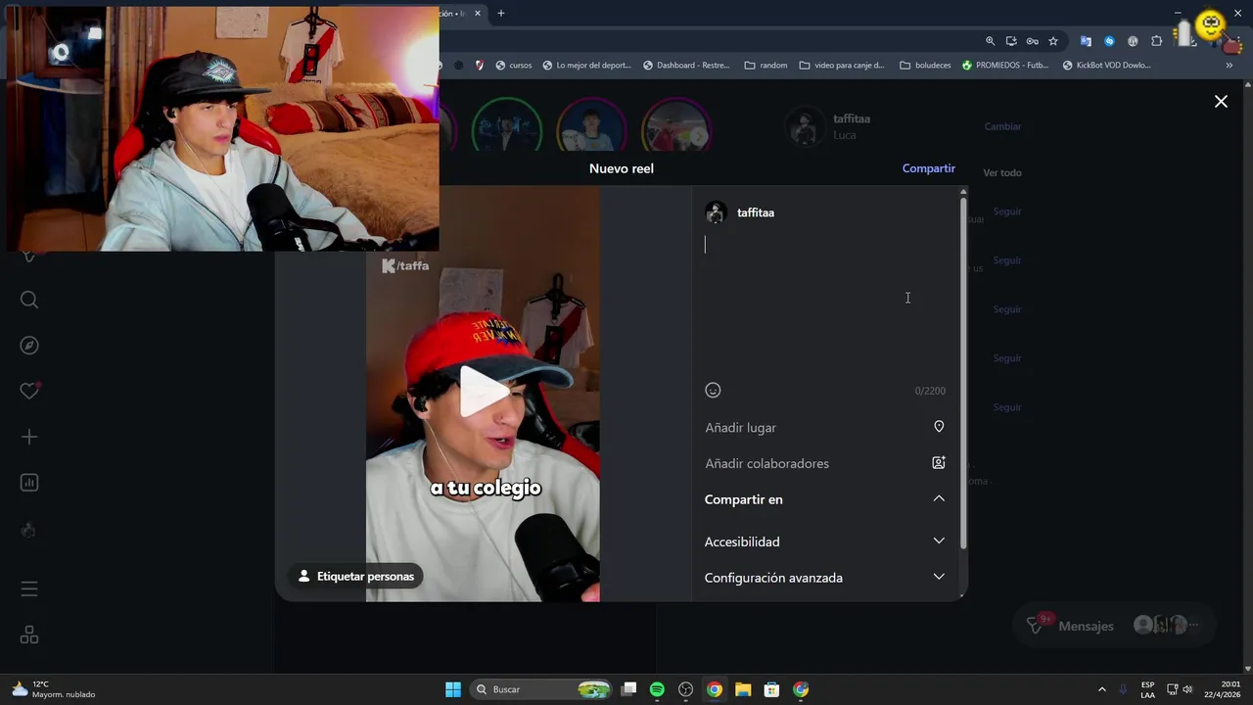Show more bookmarks with the double chevron

1229,66
